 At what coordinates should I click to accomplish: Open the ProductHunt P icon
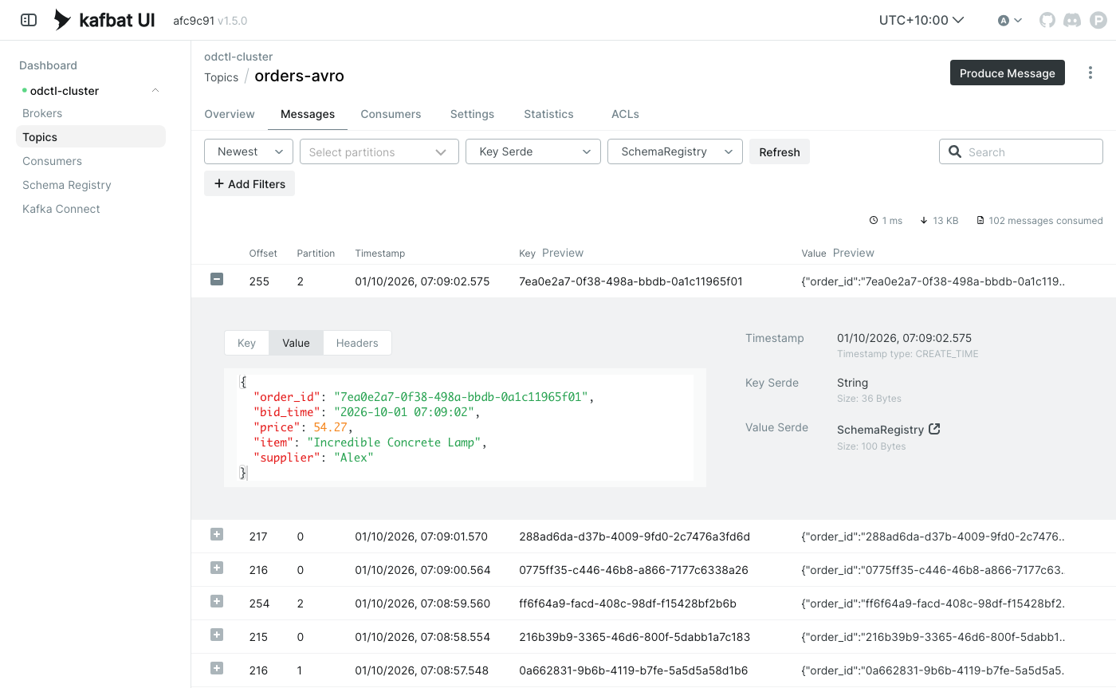point(1098,20)
